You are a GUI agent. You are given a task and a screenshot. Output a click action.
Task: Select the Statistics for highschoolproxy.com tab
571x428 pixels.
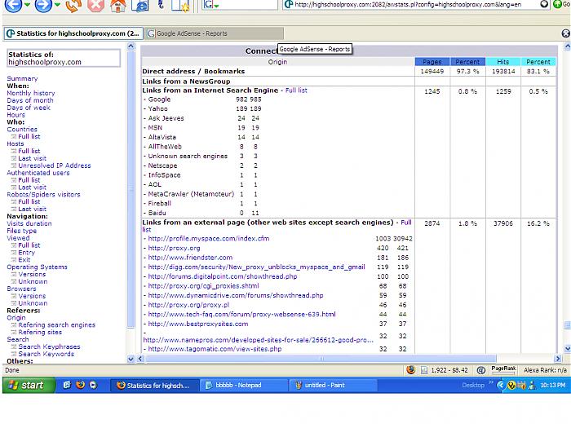pyautogui.click(x=73, y=33)
